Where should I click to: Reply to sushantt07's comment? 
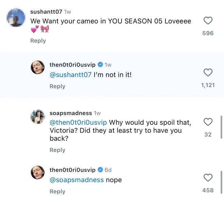(x=38, y=41)
